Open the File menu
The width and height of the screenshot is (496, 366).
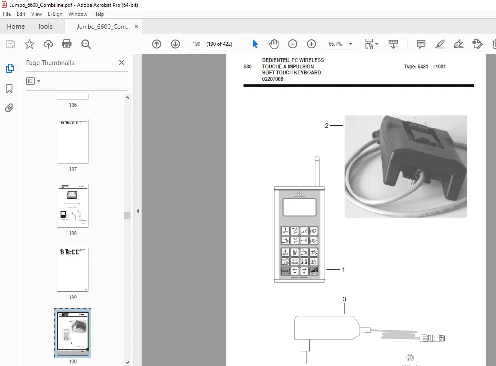point(7,14)
